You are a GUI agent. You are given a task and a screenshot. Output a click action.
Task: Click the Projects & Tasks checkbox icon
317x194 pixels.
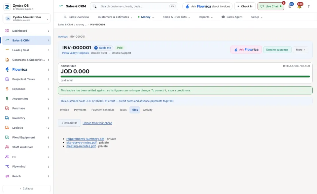(x=7, y=79)
